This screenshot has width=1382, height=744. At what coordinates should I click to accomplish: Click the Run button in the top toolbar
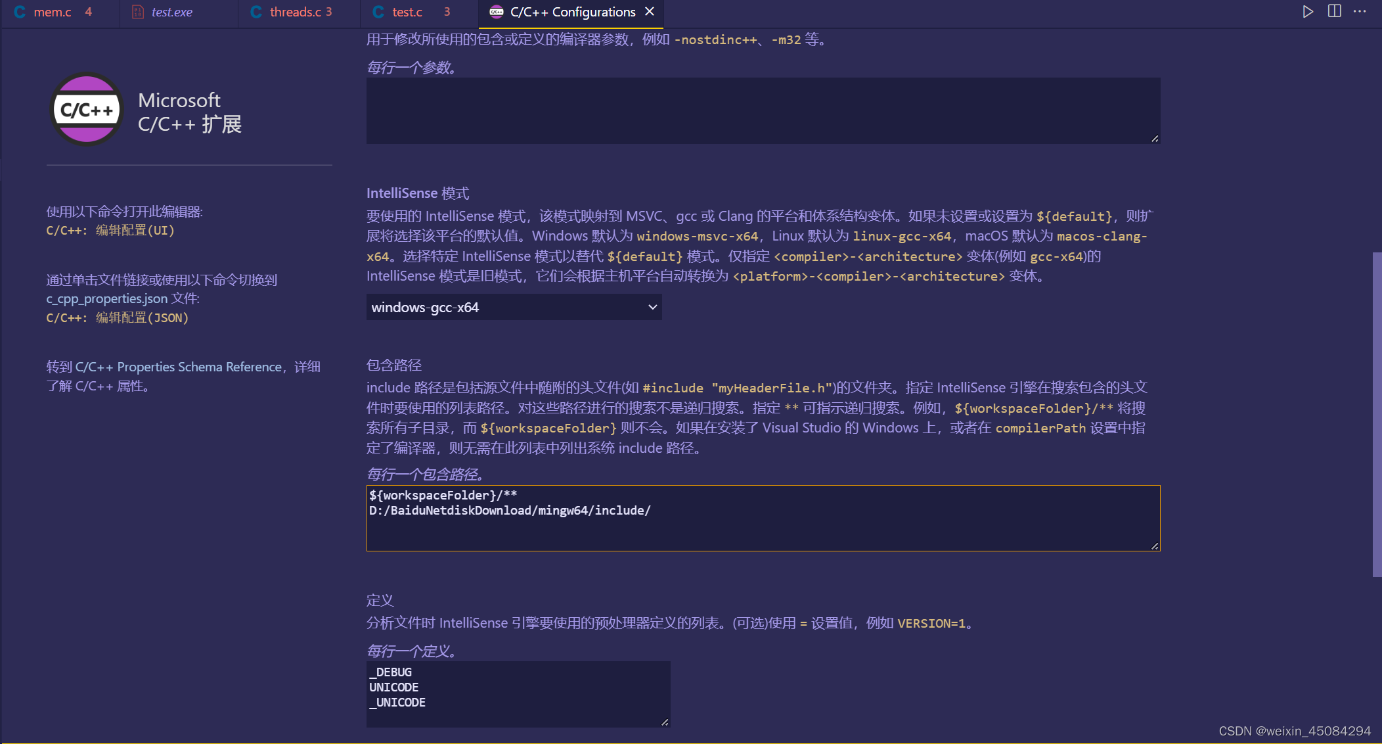tap(1307, 11)
